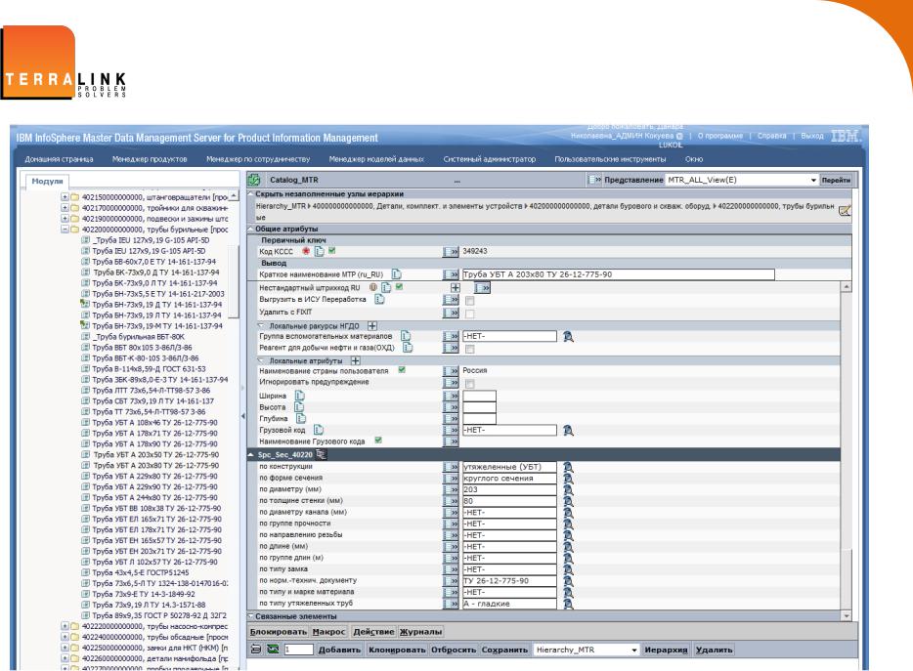Click the Краткое наименование МТР text field
Screen dimensions: 913x671
(x=619, y=274)
